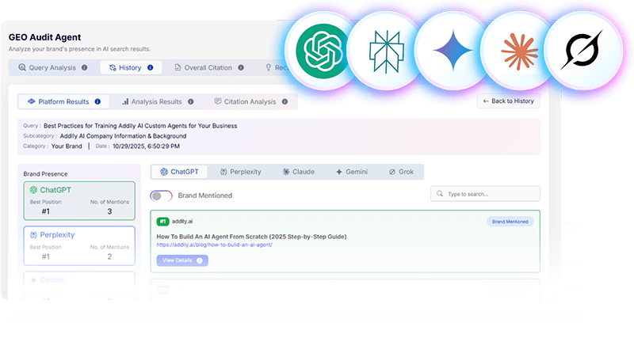This screenshot has height=338, width=634.
Task: Open the Perplexity Brand Presence card
Action: point(79,245)
